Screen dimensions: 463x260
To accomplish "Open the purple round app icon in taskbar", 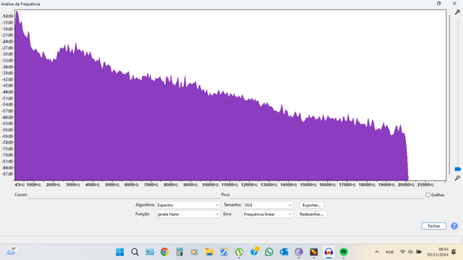I will tap(299, 252).
